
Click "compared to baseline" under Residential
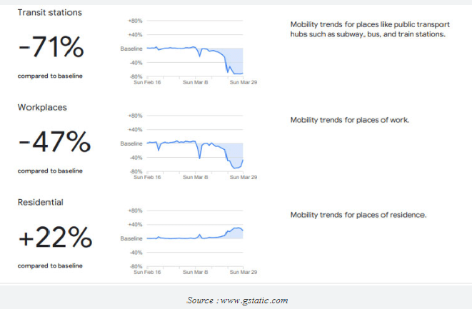point(50,266)
